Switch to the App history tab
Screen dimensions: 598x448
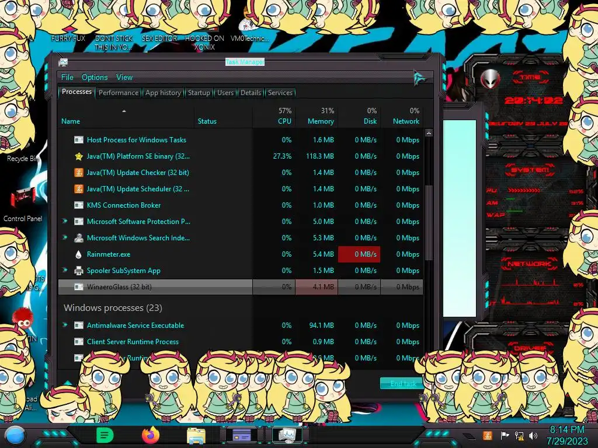pos(164,93)
